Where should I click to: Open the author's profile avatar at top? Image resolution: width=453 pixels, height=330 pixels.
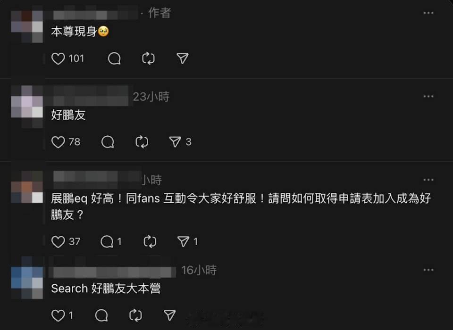click(27, 26)
